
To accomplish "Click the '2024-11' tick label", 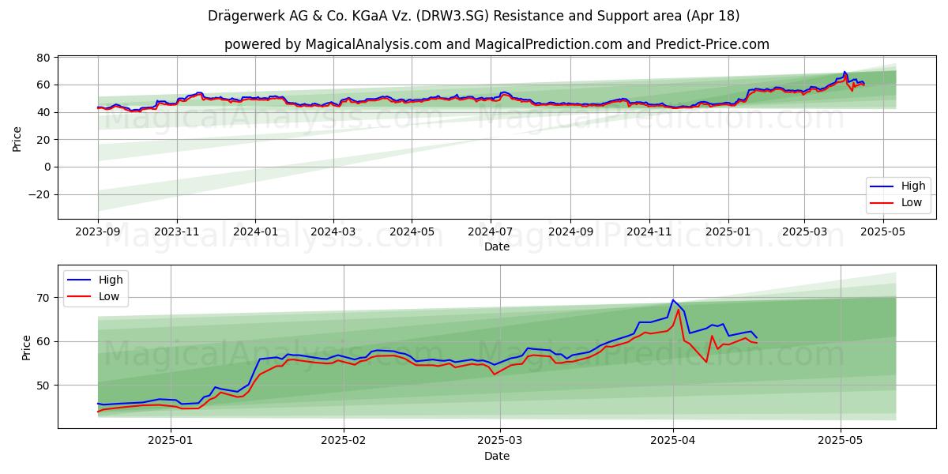I will click(648, 232).
